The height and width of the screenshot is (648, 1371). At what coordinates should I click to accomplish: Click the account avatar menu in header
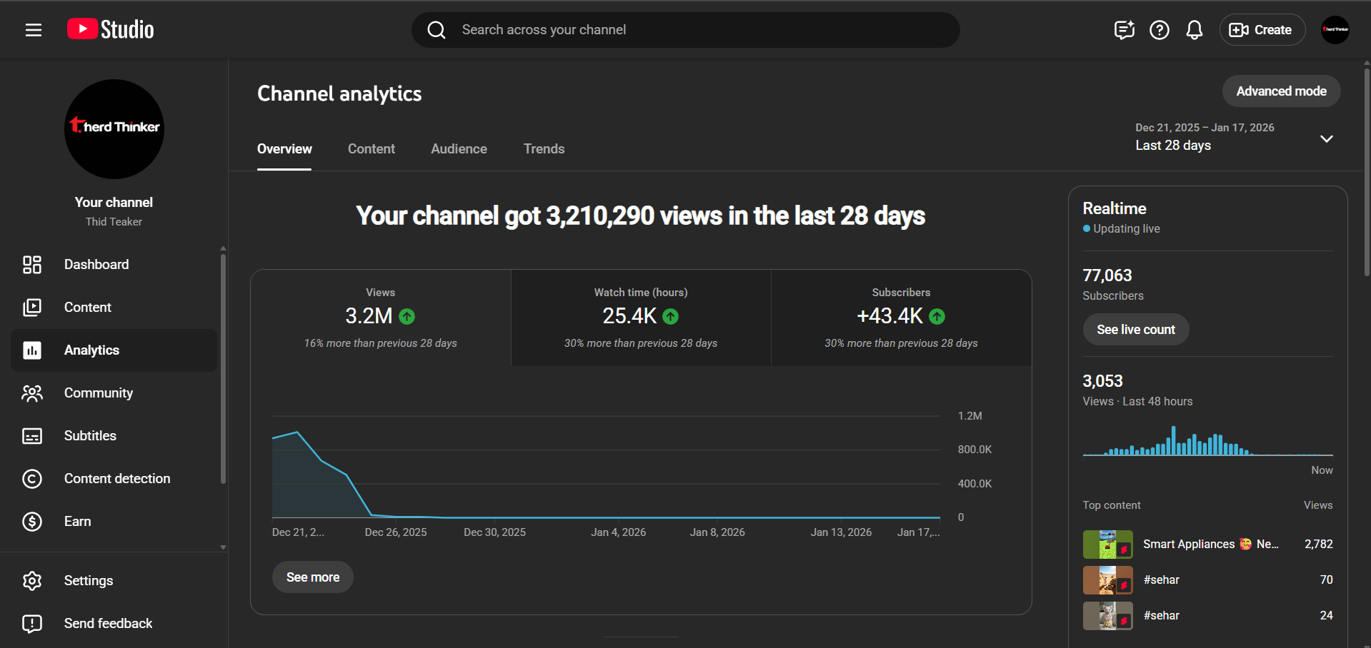[1335, 30]
